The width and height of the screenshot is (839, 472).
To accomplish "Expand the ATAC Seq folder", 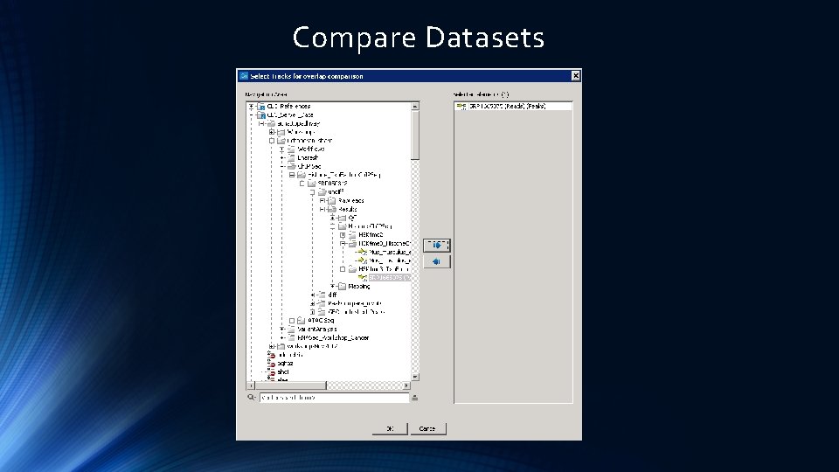I will click(x=292, y=321).
